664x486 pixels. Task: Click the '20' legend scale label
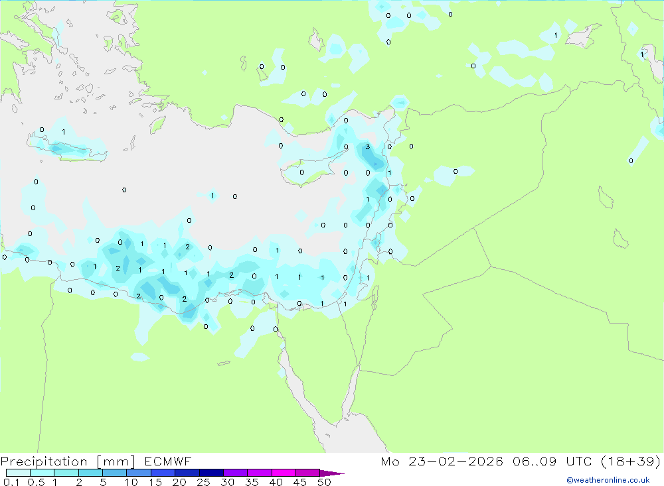[179, 482]
